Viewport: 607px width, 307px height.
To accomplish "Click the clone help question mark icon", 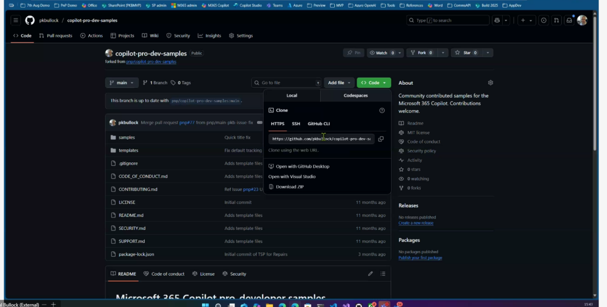I will click(x=382, y=110).
